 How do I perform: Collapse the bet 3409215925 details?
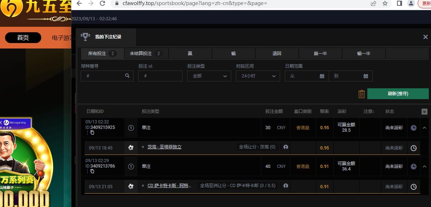[x=424, y=128]
